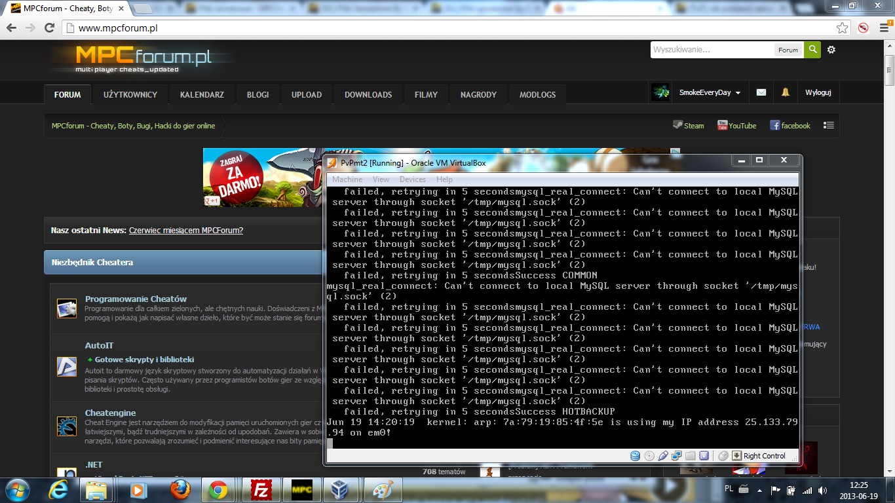Open the Devices menu in VirtualBox

[x=413, y=179]
